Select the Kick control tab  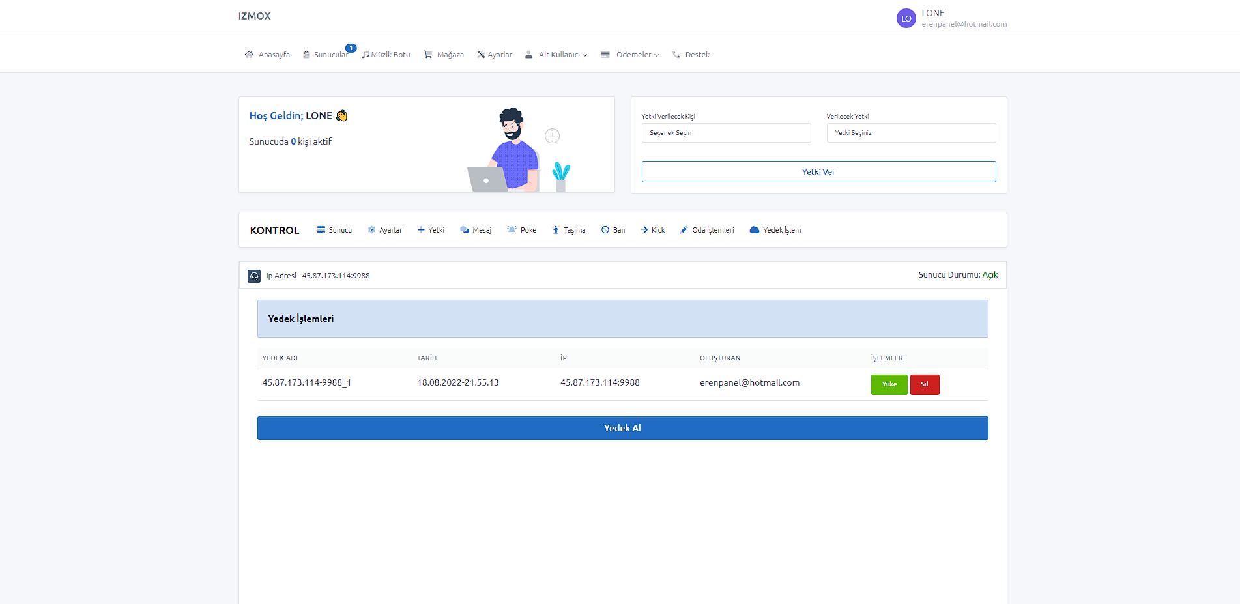(x=653, y=230)
